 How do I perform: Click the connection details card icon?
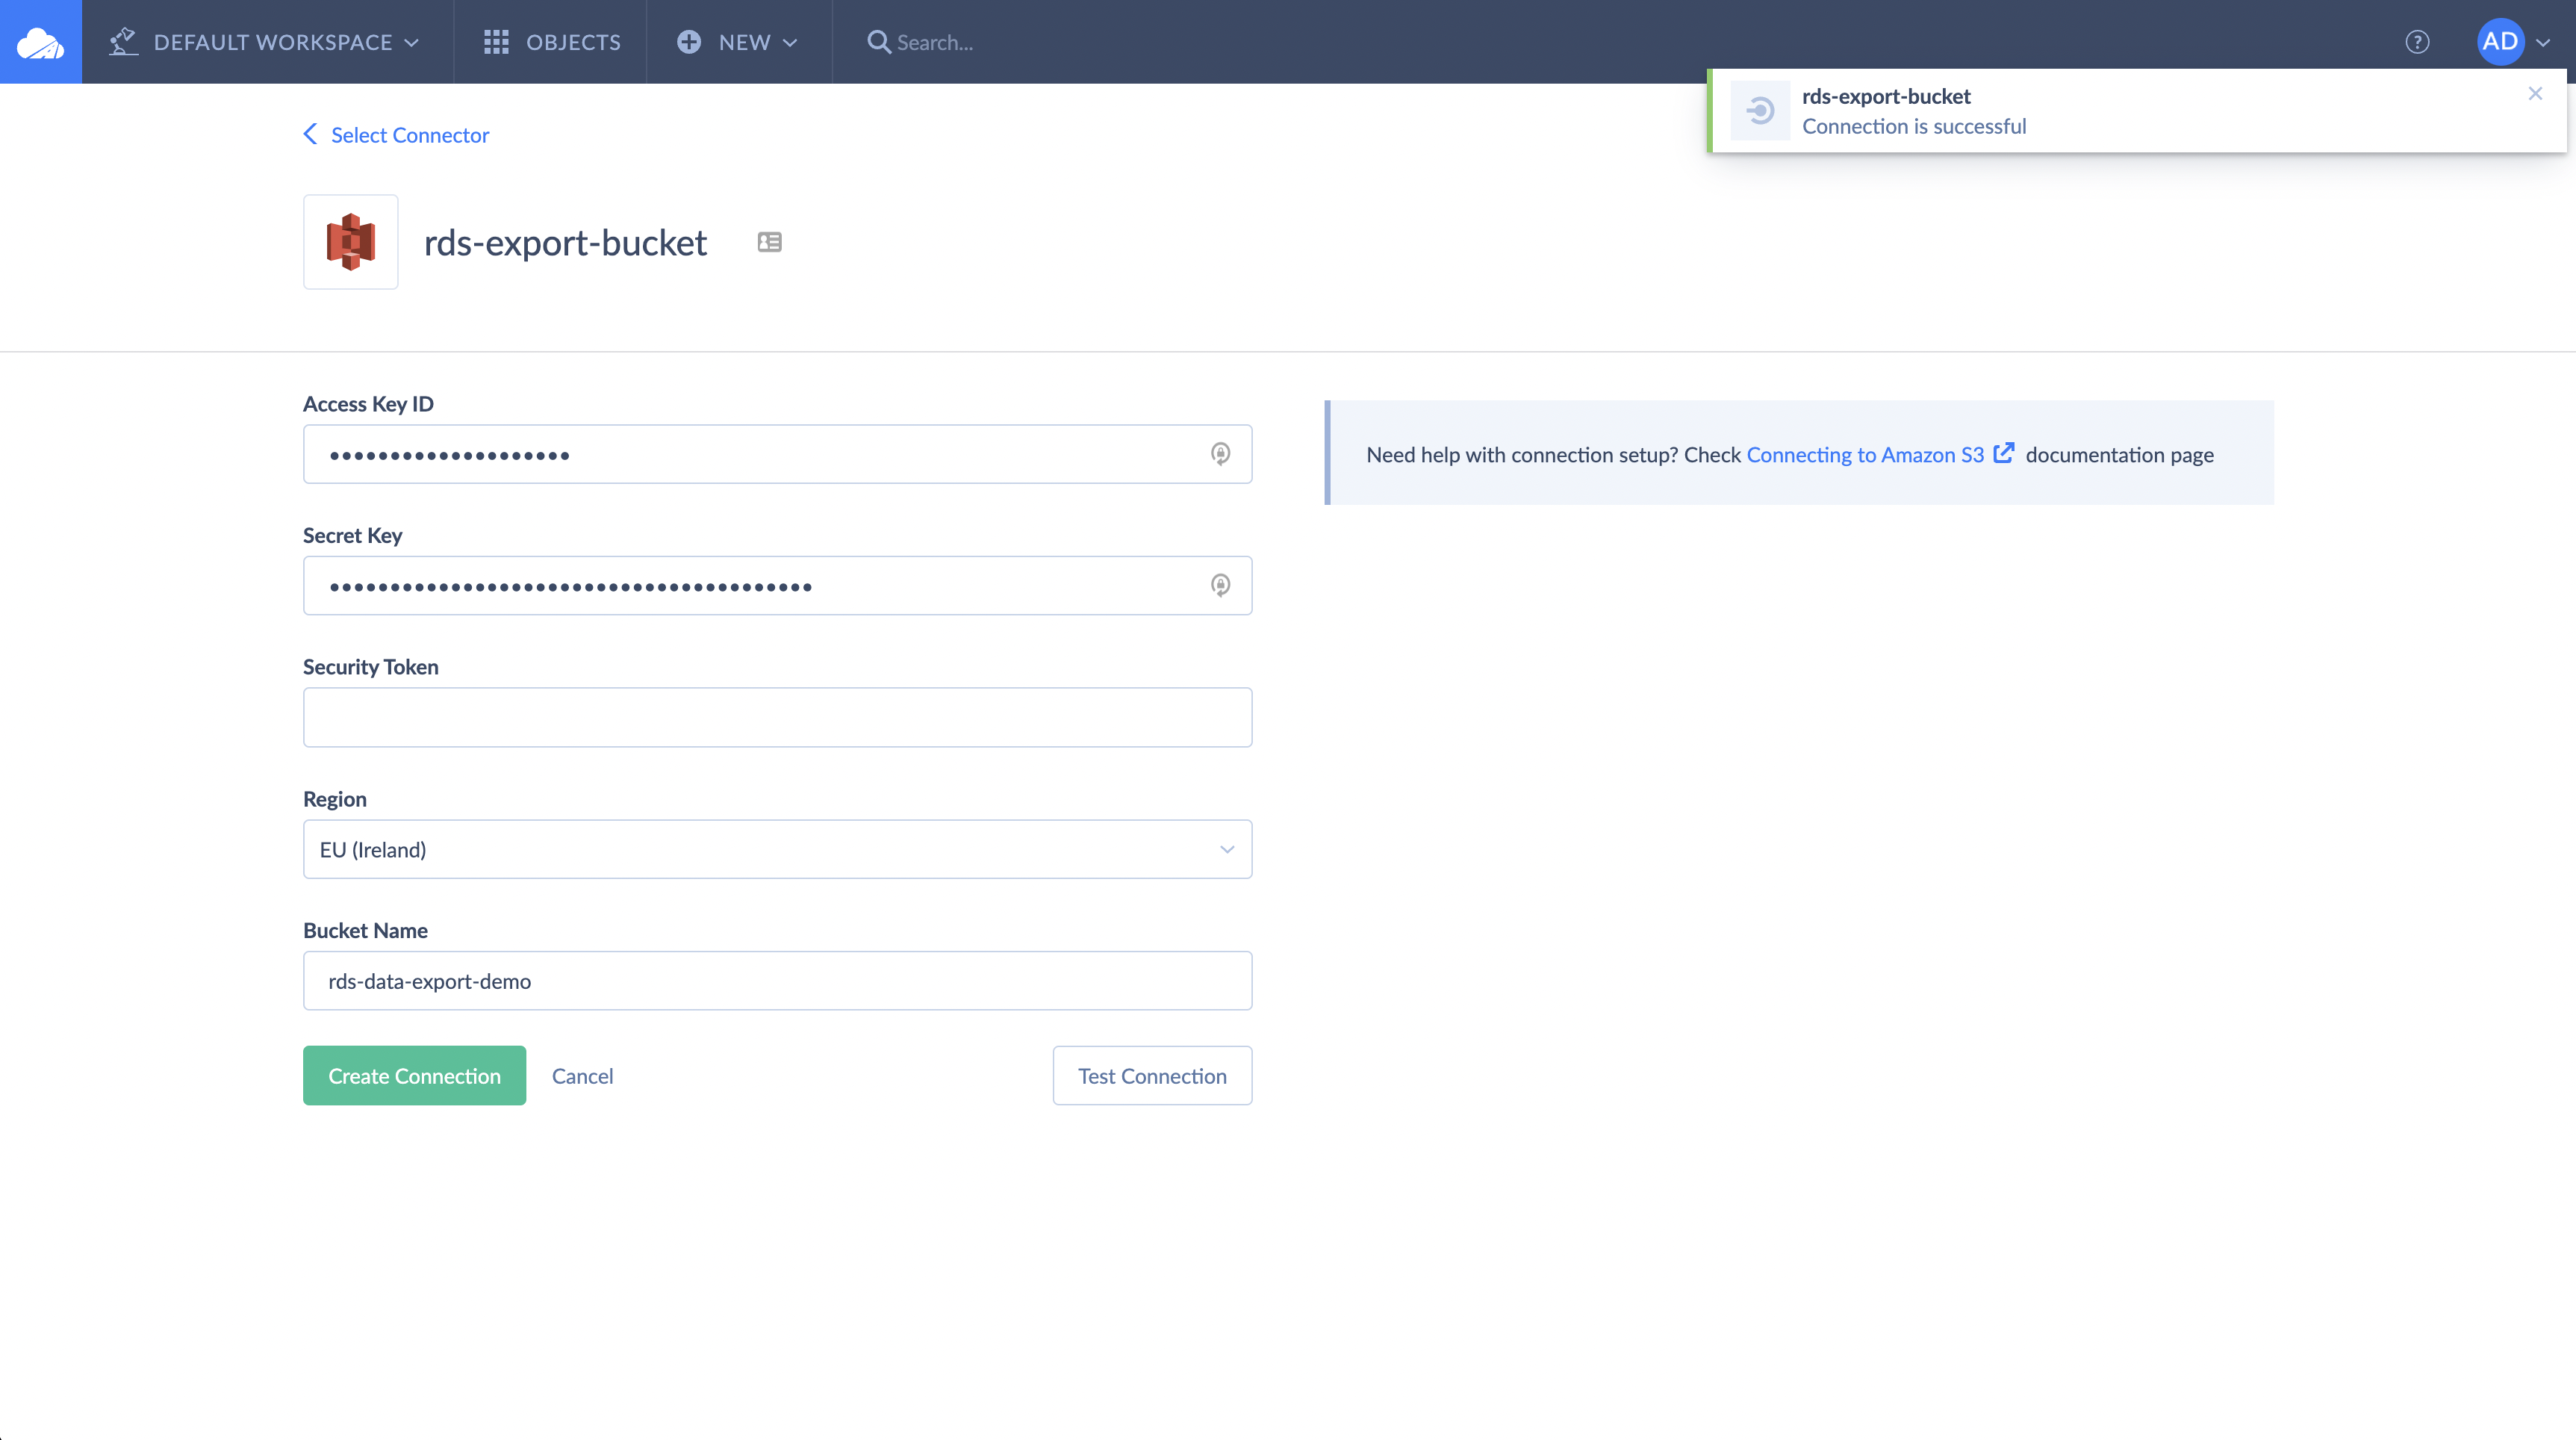[x=769, y=242]
